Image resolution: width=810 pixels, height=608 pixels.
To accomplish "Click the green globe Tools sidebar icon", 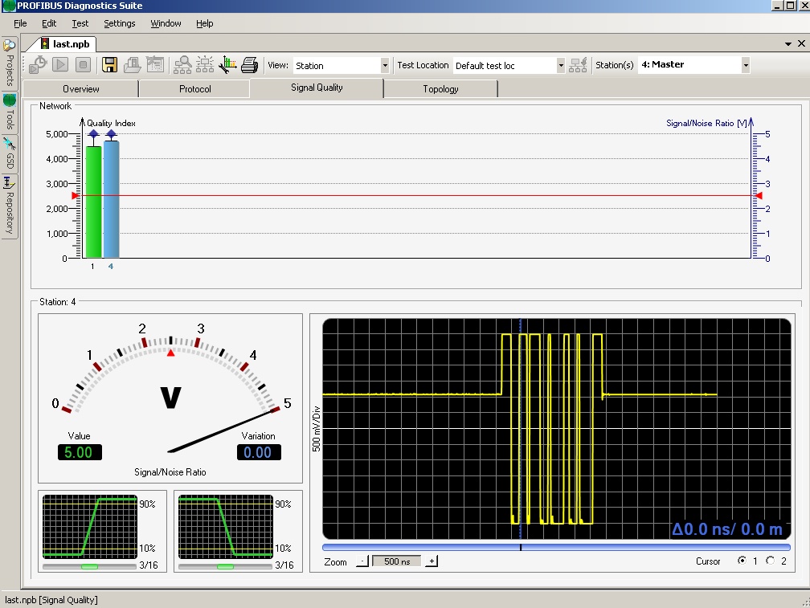I will click(x=10, y=100).
